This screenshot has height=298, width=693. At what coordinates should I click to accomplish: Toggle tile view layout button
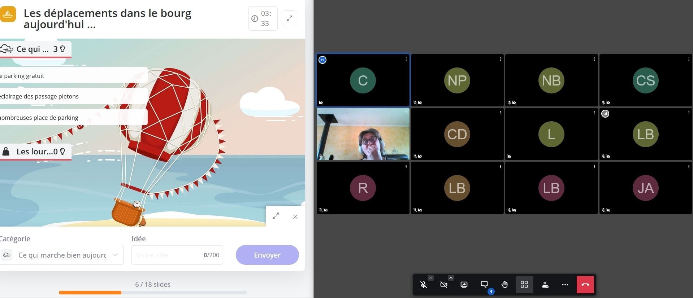tap(524, 285)
